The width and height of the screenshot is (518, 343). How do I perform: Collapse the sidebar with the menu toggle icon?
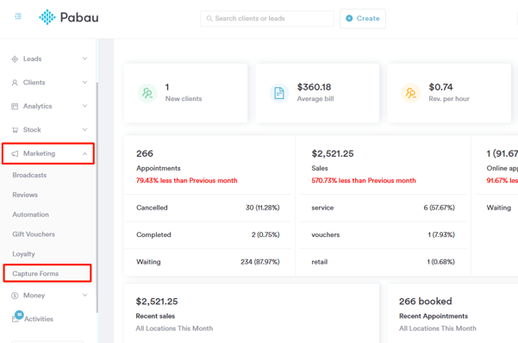(x=18, y=16)
